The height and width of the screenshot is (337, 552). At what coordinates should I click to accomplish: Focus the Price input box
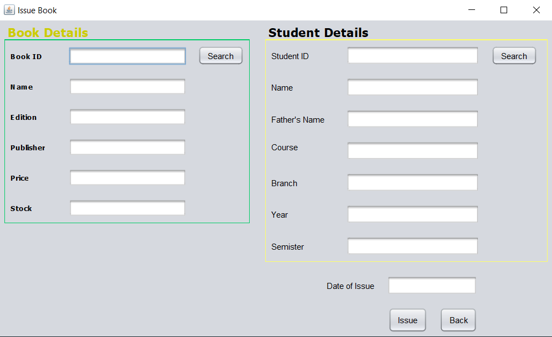pos(127,178)
